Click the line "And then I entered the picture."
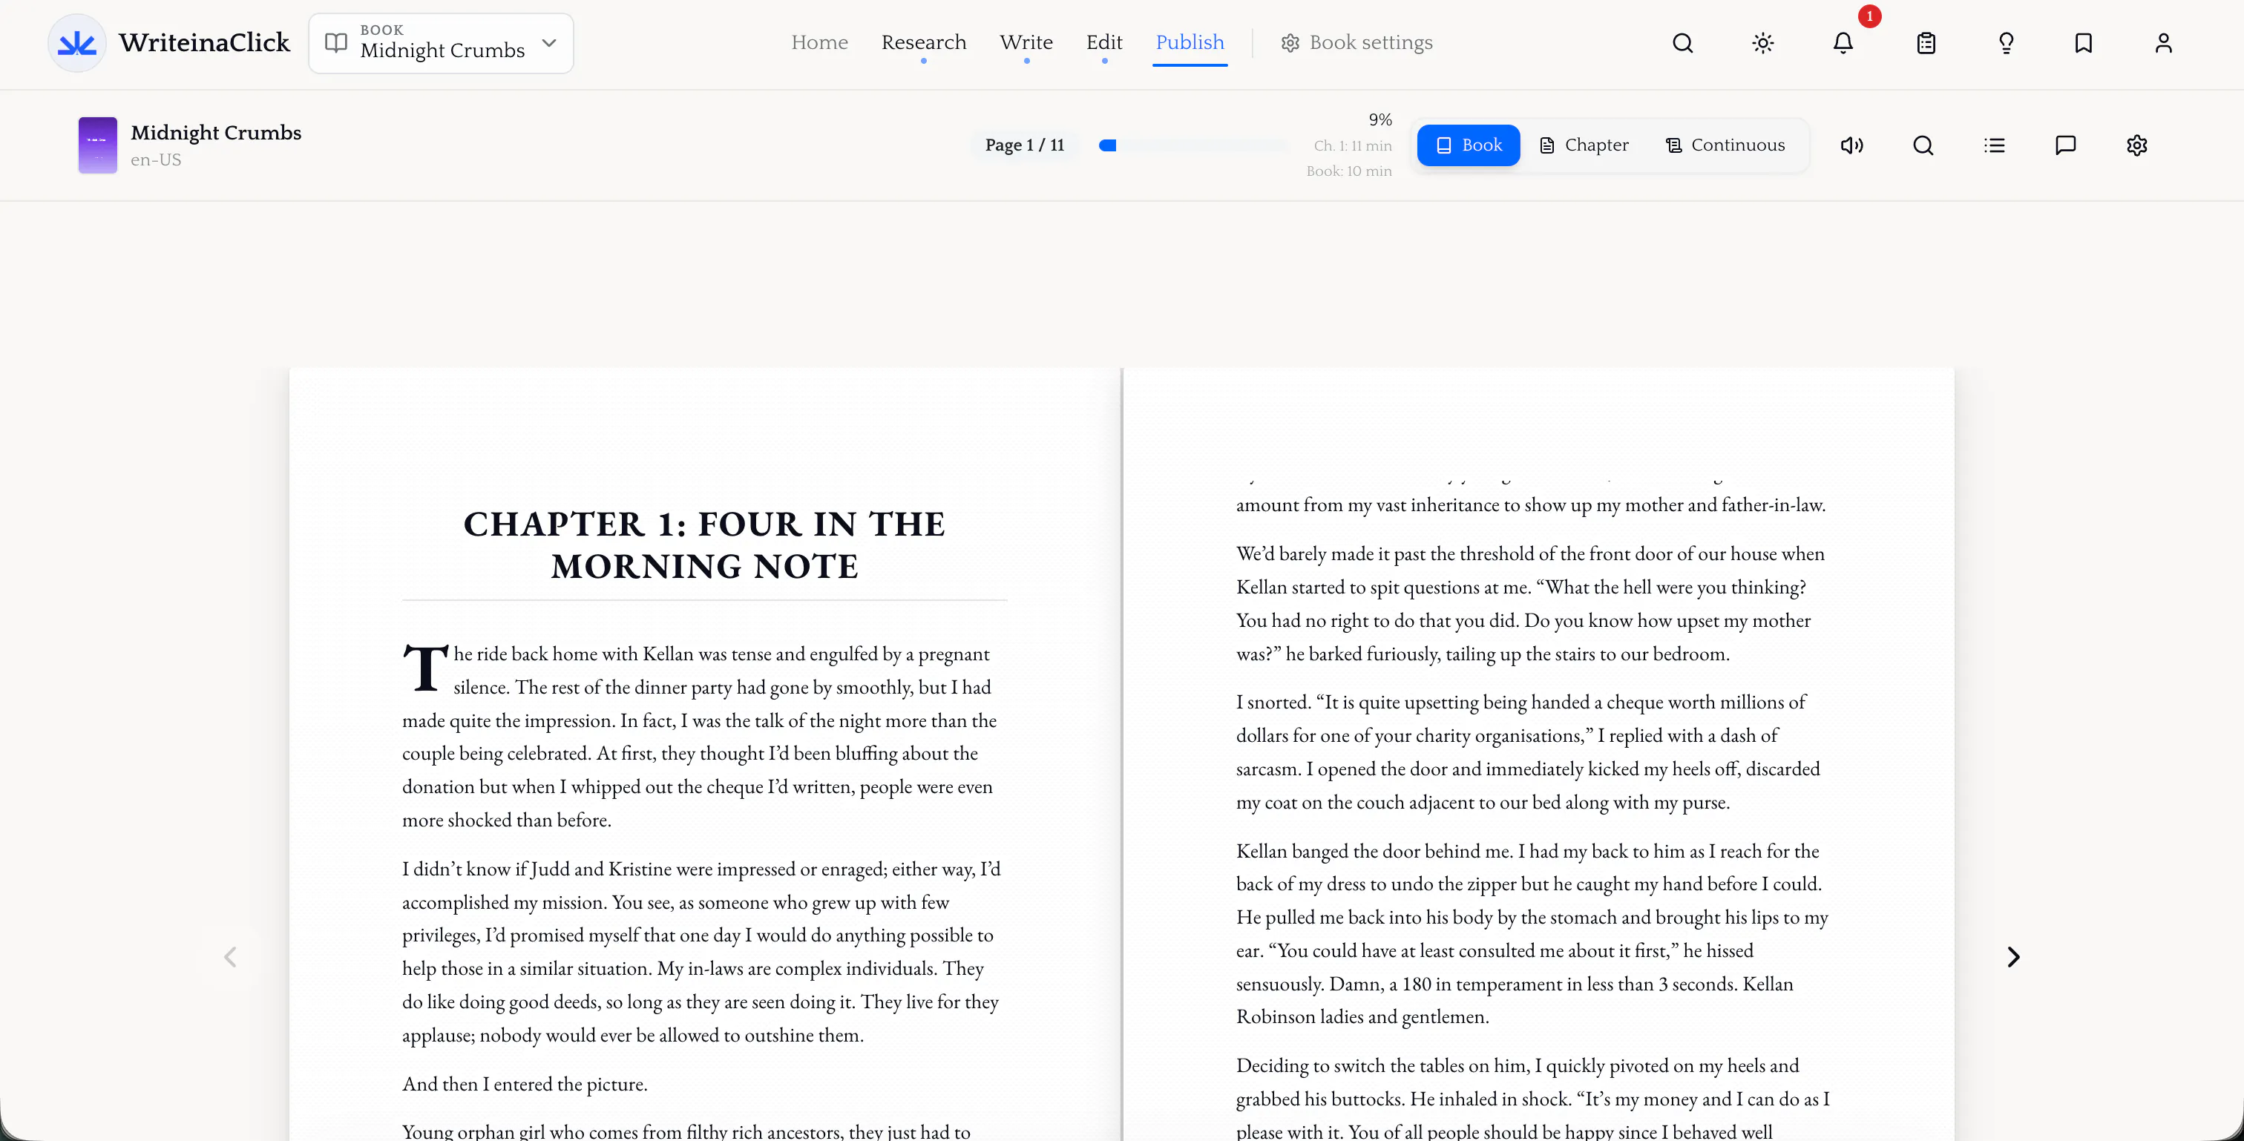Screen dimensions: 2244x1141 tap(525, 1085)
